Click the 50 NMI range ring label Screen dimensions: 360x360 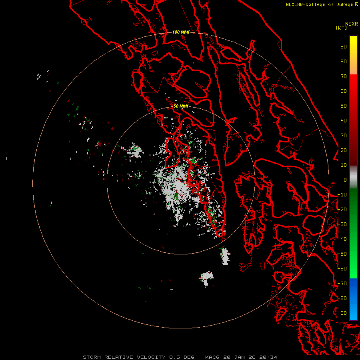[181, 106]
